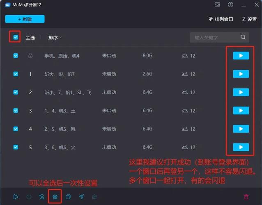Click the 新建 new emulator button
Image resolution: width=262 pixels, height=205 pixels.
pos(25,19)
